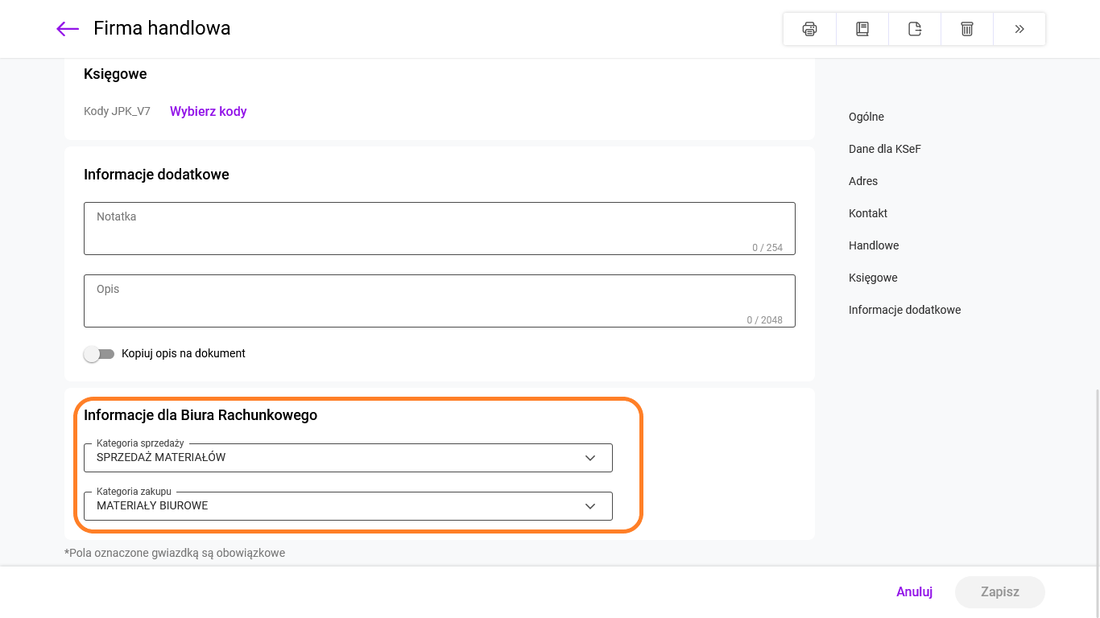Screen dimensions: 1100x618
Task: Navigate to Adres section
Action: [x=863, y=181]
